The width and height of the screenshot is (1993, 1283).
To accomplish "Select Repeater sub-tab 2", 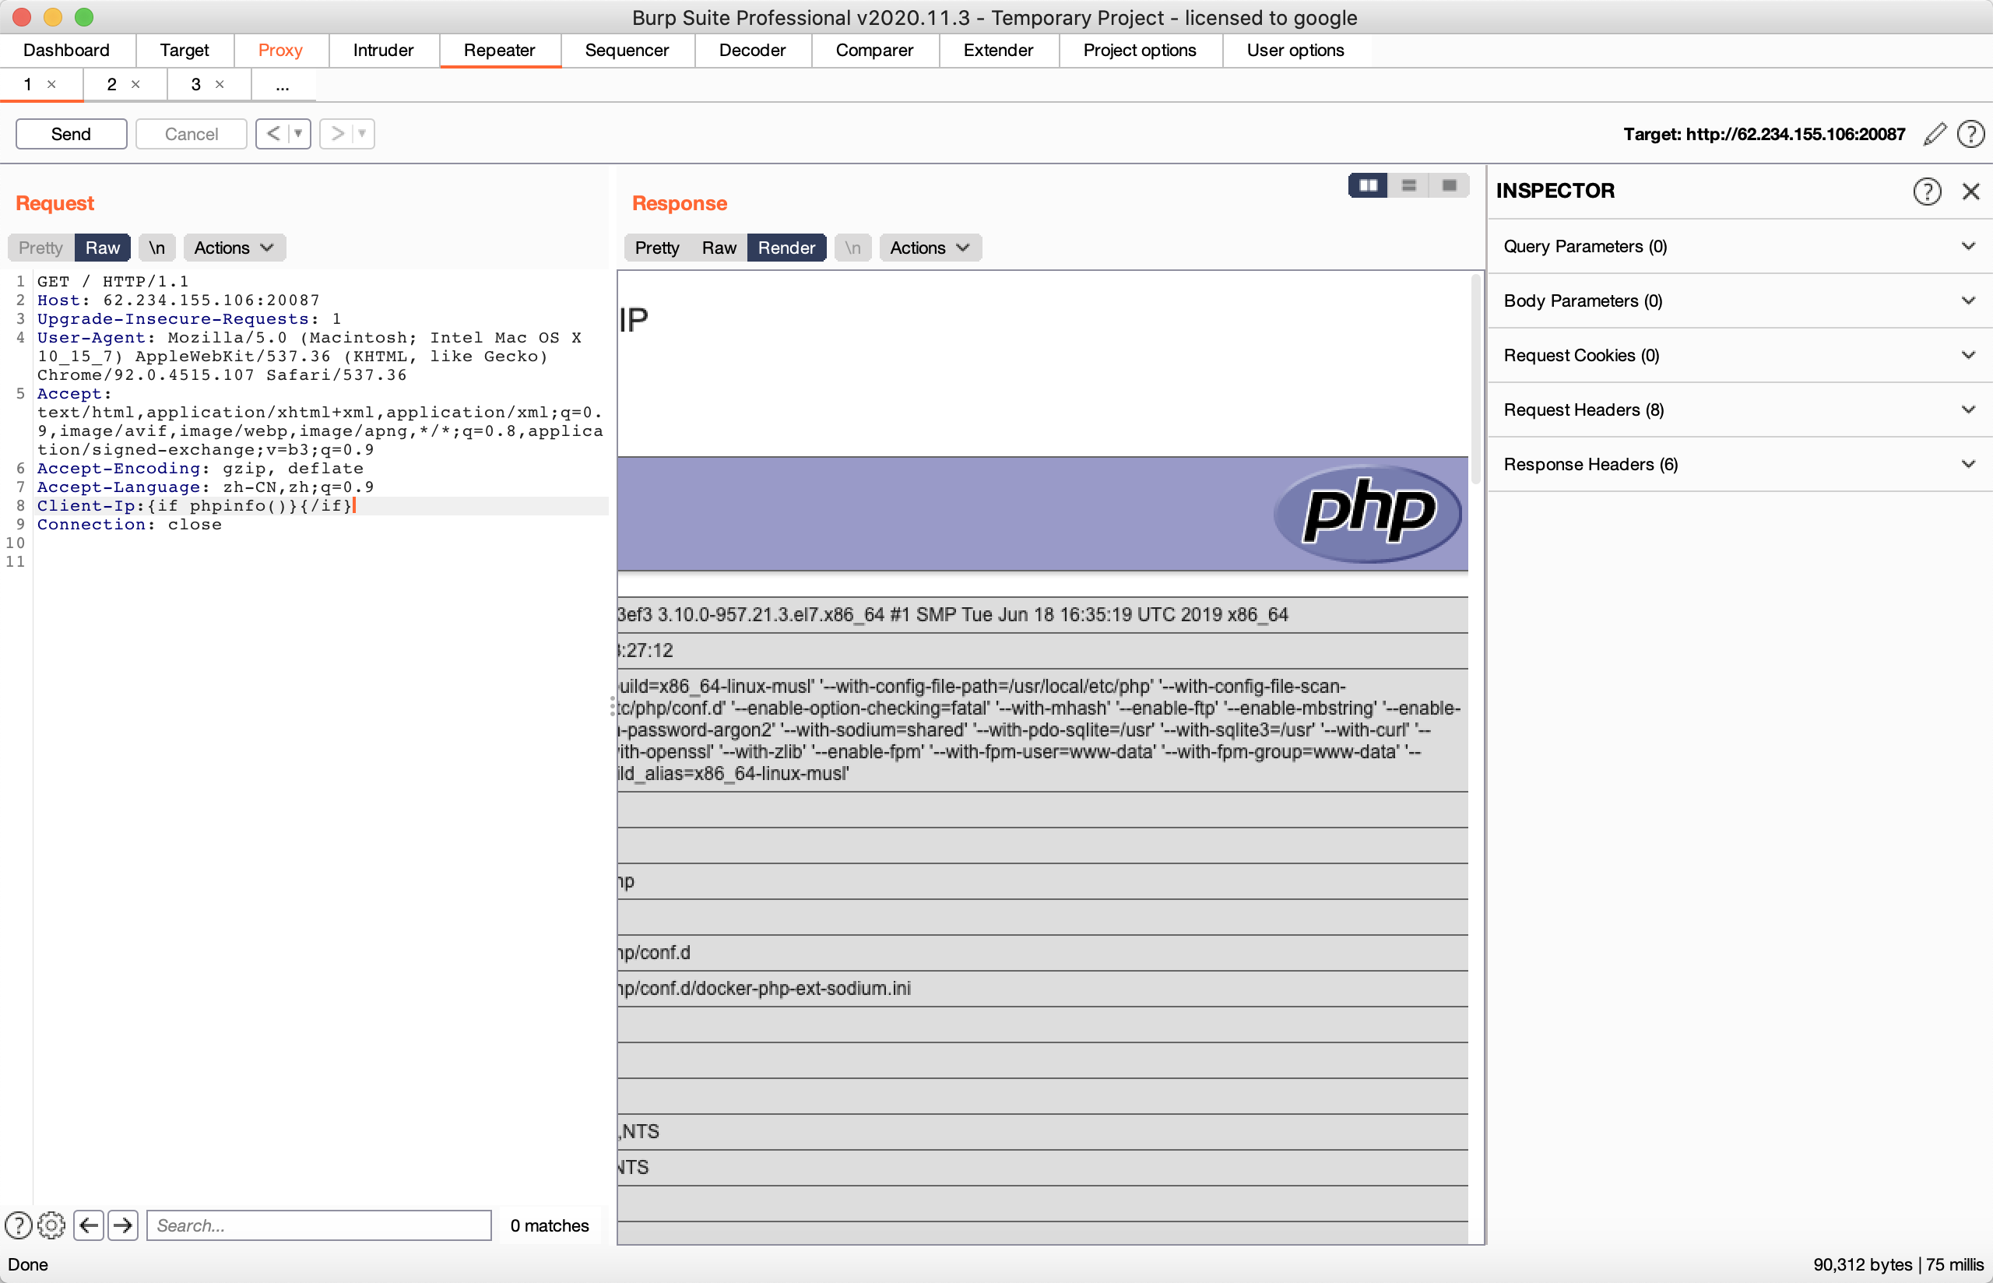I will pyautogui.click(x=111, y=84).
